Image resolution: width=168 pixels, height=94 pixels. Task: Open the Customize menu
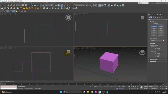tap(68, 3)
